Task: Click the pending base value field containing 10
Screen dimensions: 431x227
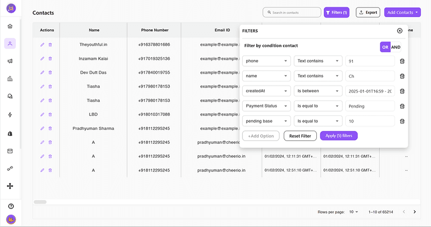Action: click(x=370, y=121)
